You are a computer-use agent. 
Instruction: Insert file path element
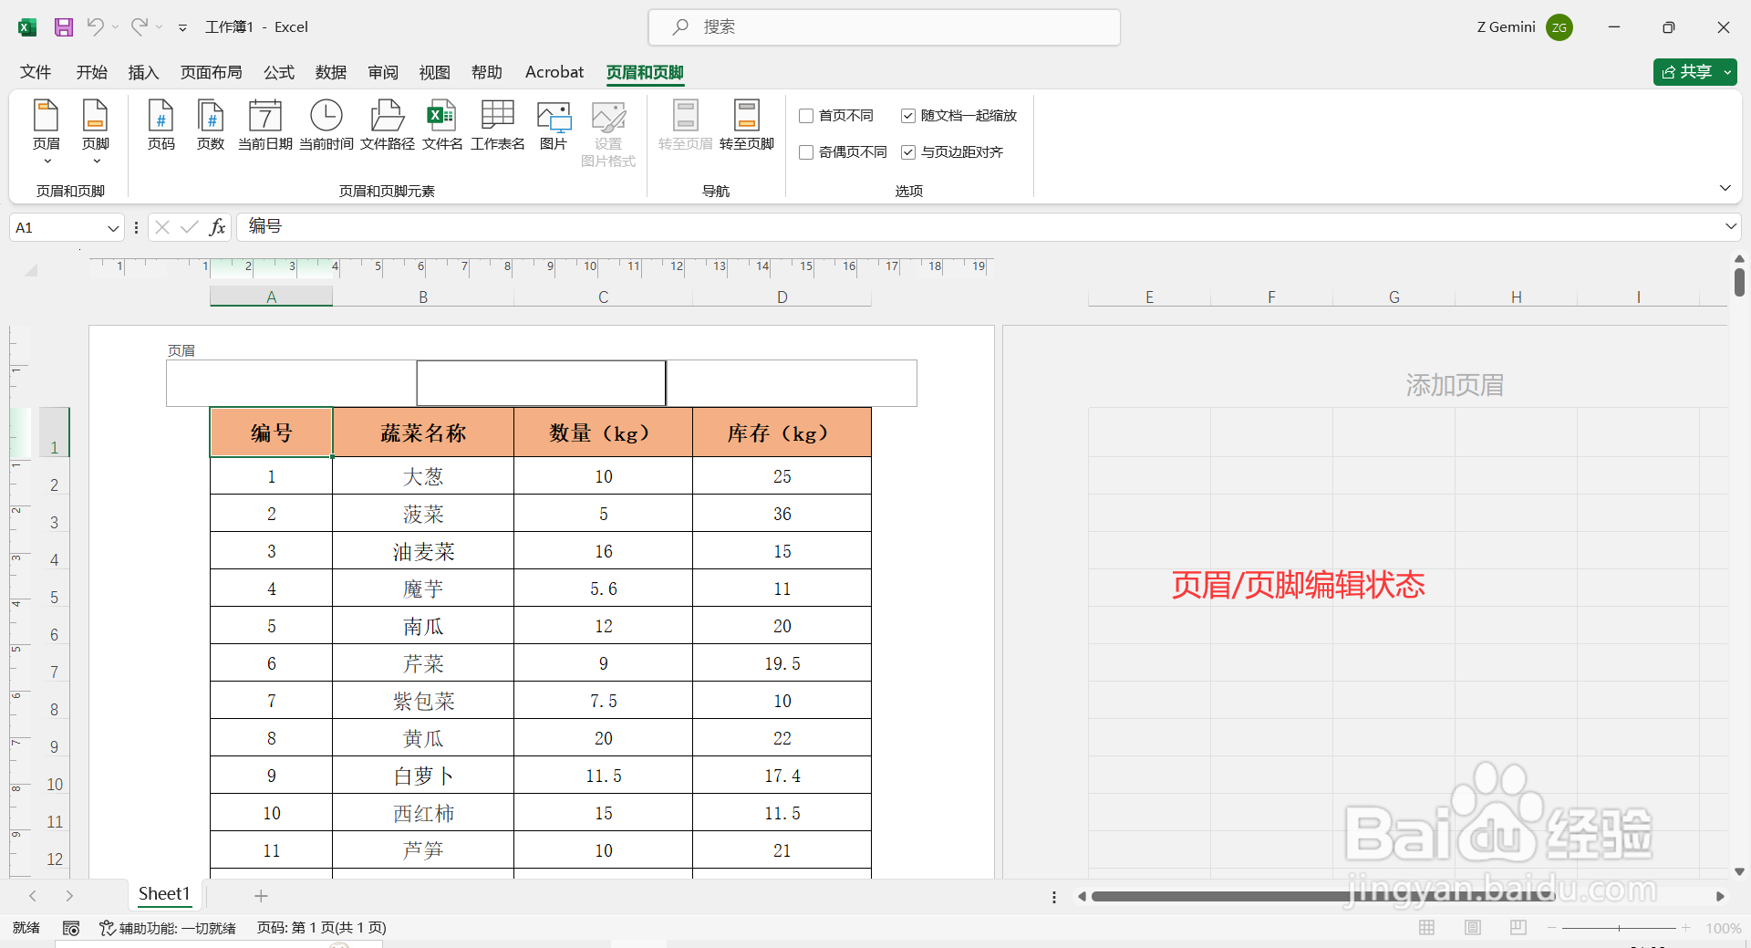tap(388, 126)
